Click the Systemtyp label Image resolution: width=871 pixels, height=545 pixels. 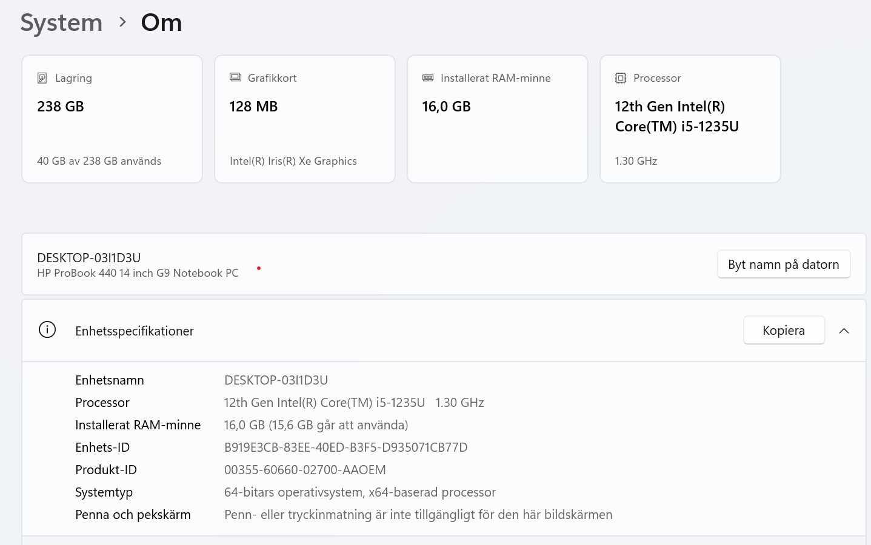click(104, 492)
